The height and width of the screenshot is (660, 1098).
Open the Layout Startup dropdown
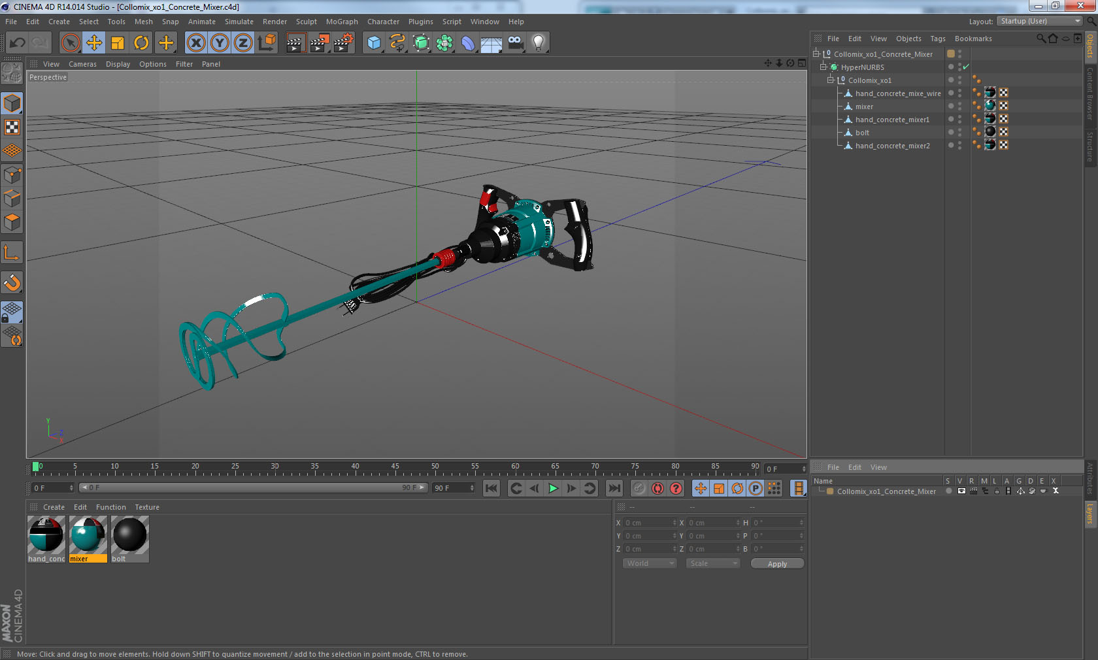click(x=1040, y=21)
